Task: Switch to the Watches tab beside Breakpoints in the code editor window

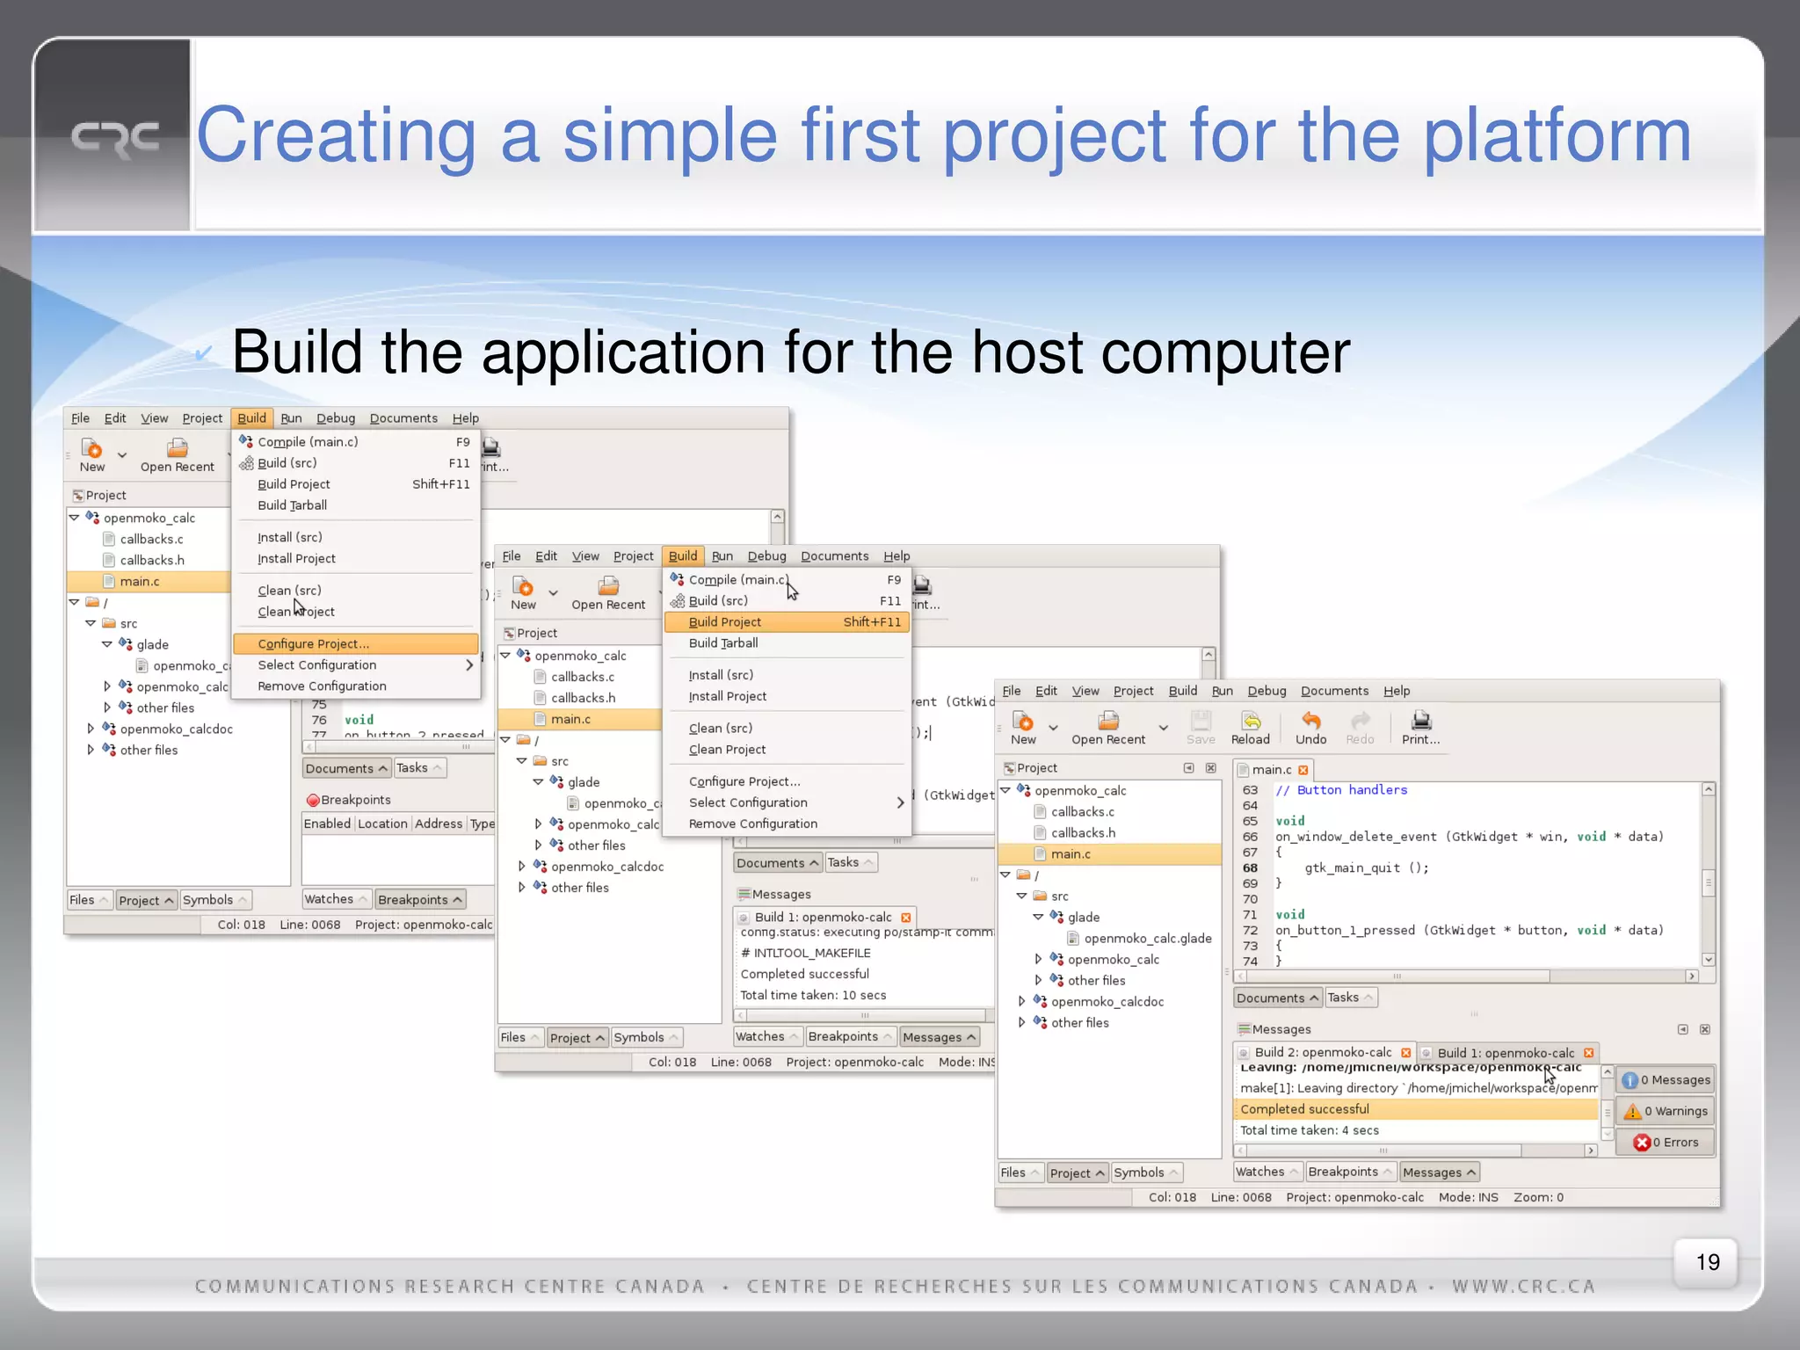Action: tap(1267, 1172)
